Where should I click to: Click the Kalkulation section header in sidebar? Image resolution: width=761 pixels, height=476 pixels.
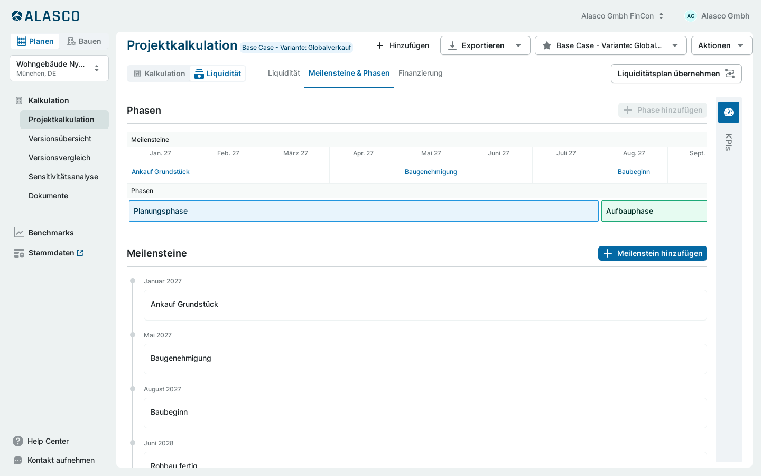49,100
